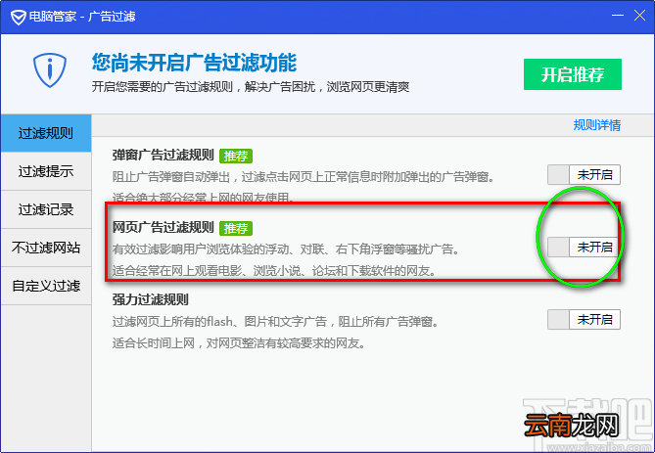Close the 广告过滤 window
This screenshot has height=453, width=655.
[639, 16]
